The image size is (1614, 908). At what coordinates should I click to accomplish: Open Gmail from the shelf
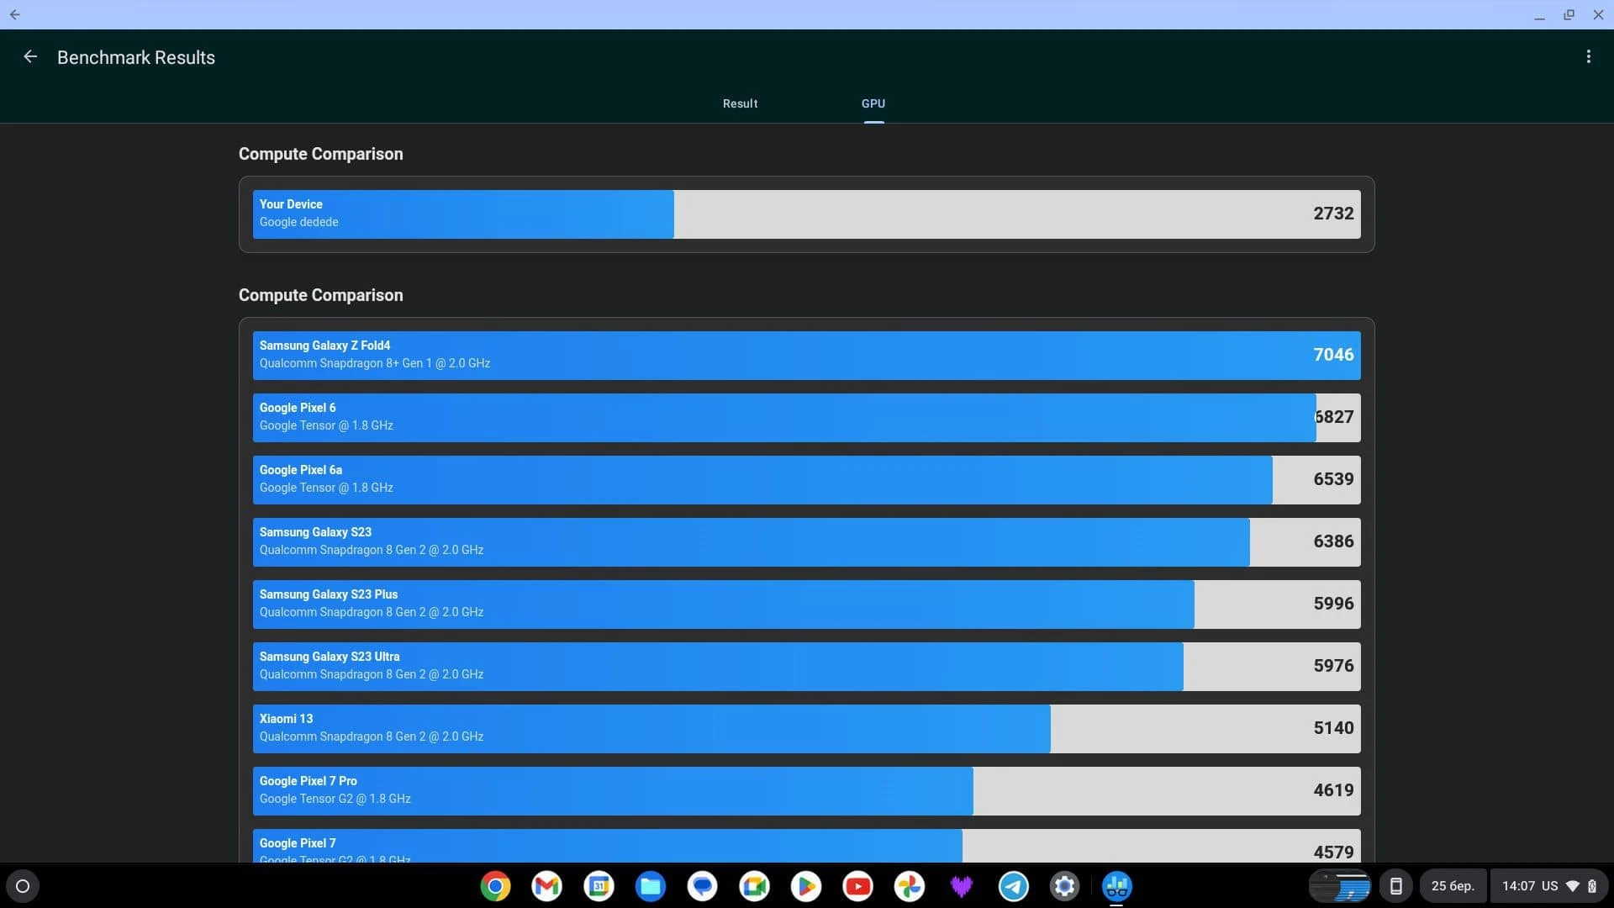coord(547,886)
